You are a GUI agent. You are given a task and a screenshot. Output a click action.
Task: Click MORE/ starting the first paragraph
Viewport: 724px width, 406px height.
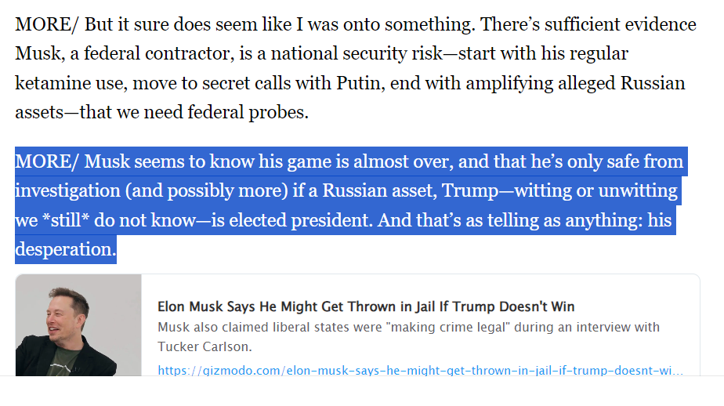47,24
